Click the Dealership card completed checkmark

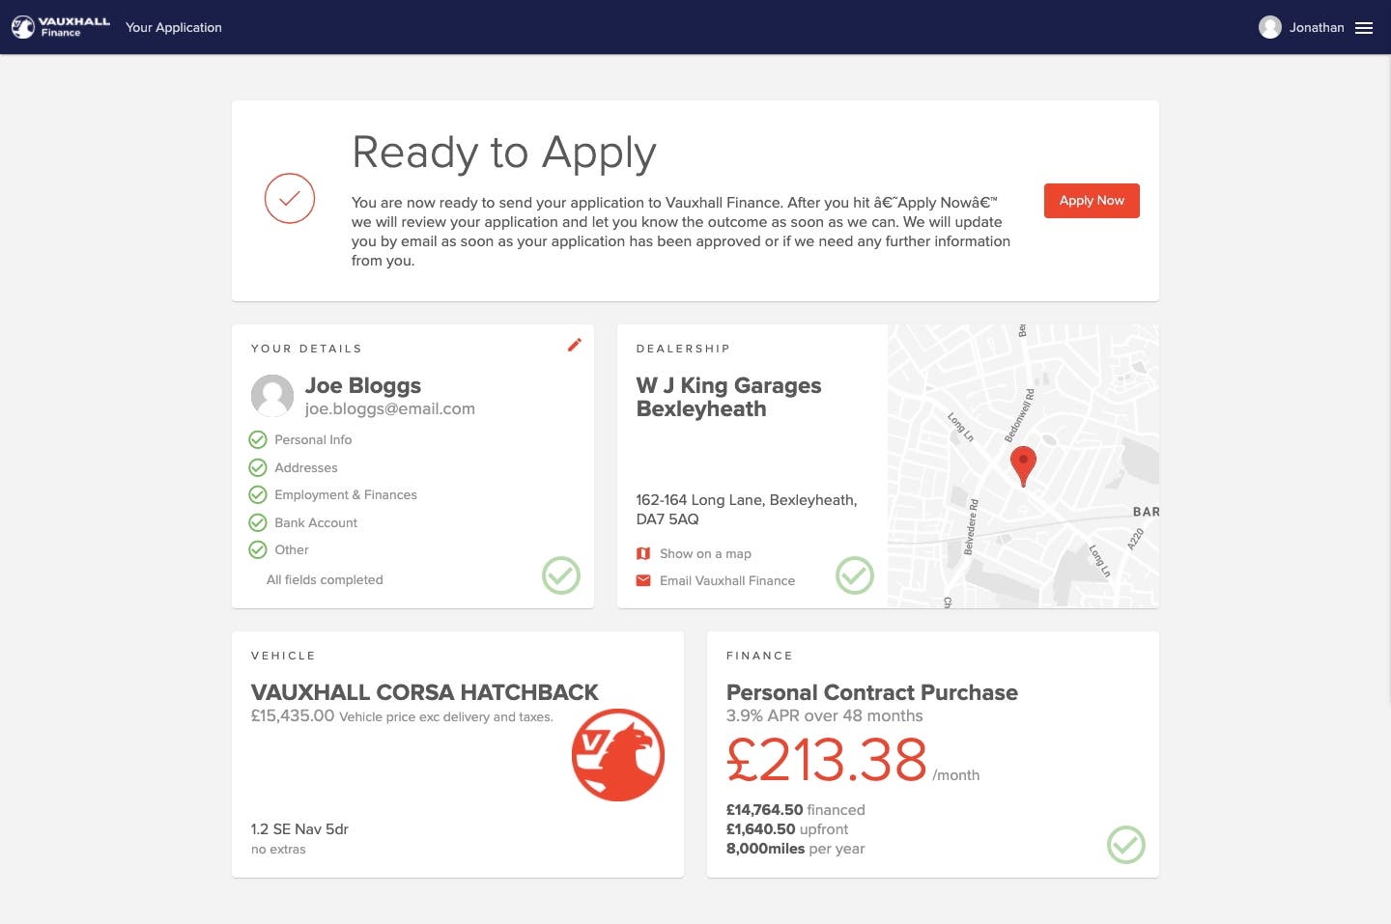(855, 575)
